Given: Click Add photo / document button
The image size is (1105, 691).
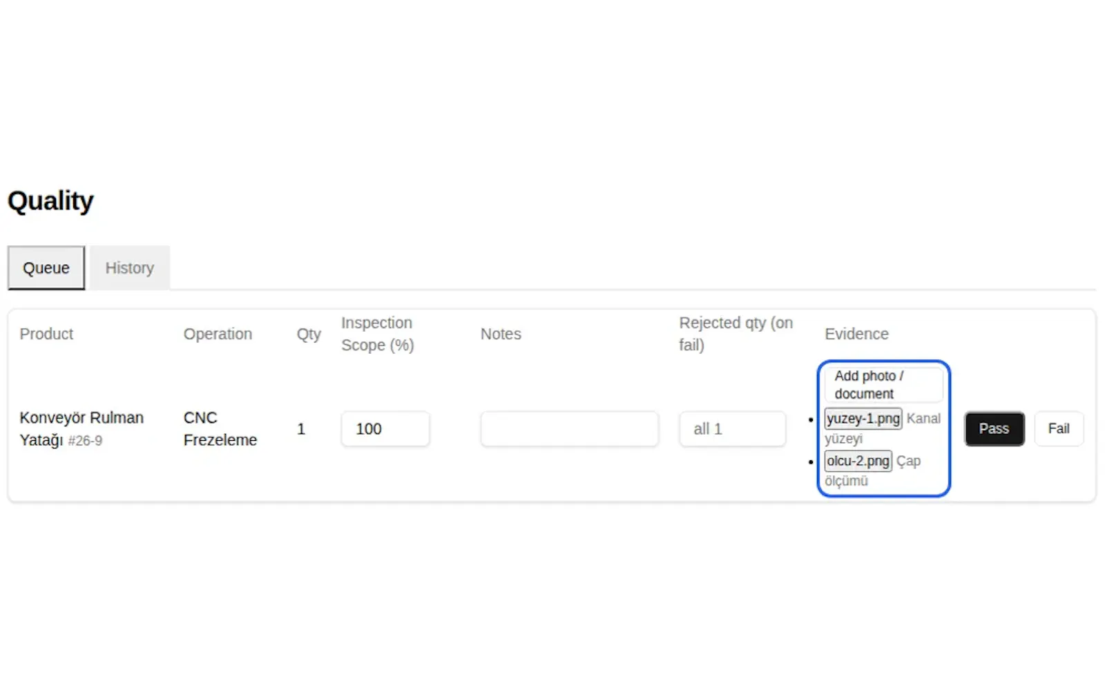Looking at the screenshot, I should (x=883, y=385).
